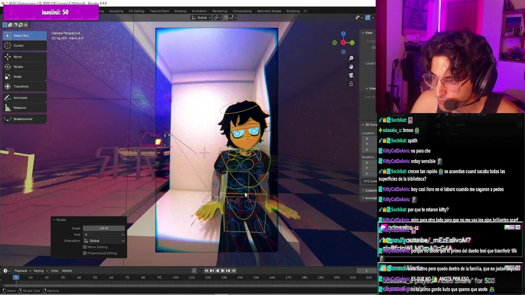Pick the Annotate tool
The image size is (525, 295).
(x=25, y=98)
